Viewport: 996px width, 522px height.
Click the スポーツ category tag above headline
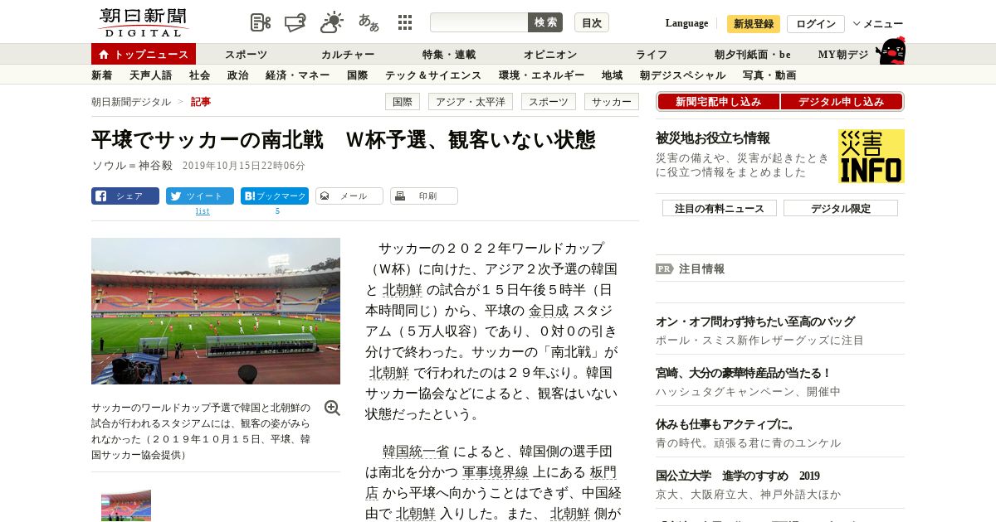pyautogui.click(x=549, y=102)
